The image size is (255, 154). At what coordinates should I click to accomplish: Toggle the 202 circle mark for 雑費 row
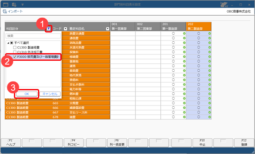[198, 117]
